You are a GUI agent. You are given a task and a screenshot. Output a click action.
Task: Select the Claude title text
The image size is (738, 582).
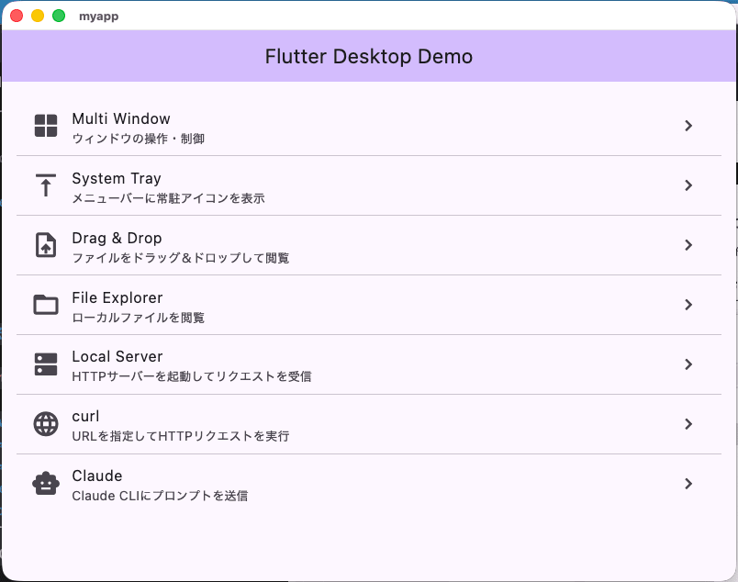tap(97, 476)
